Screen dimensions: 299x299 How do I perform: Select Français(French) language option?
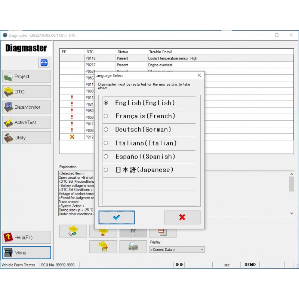[x=106, y=116]
